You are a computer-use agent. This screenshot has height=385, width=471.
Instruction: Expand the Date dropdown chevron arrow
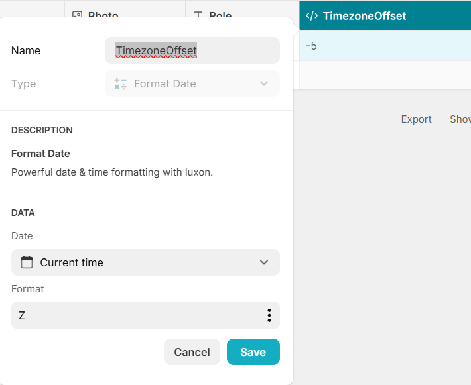[264, 262]
